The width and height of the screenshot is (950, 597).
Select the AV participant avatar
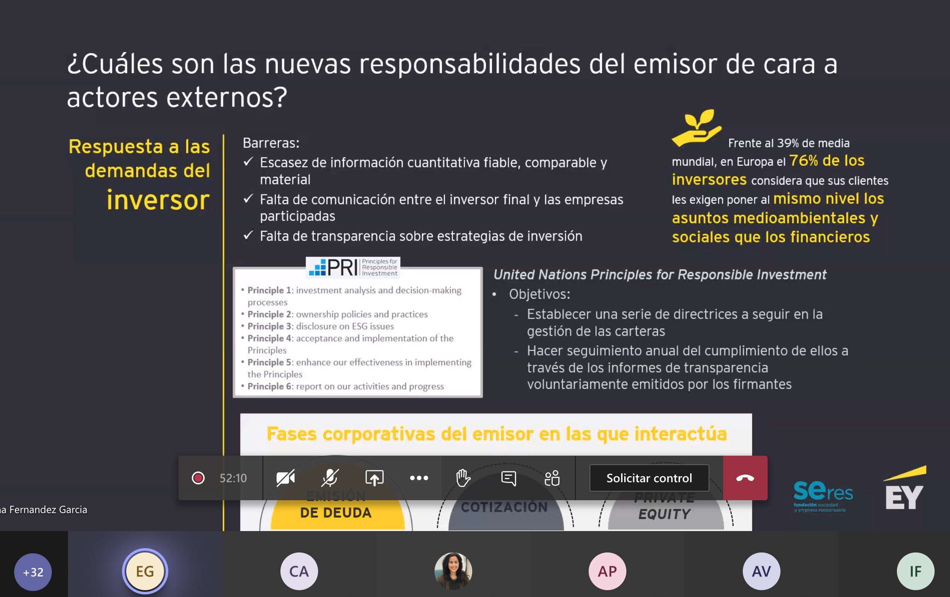click(x=761, y=571)
